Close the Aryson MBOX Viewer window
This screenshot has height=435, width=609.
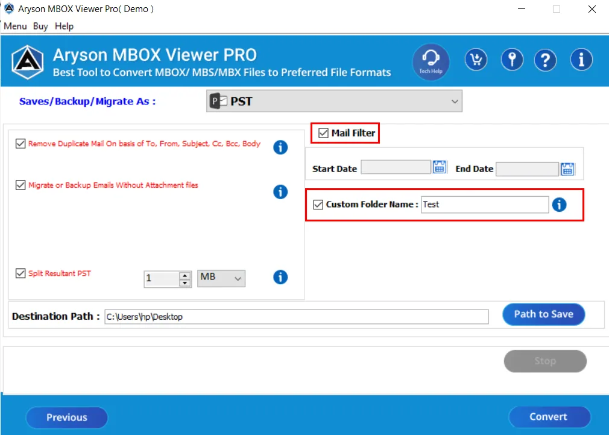click(x=592, y=9)
